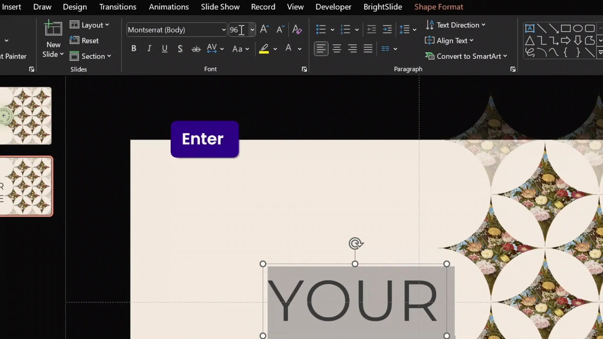Open font color dropdown arrow
This screenshot has width=603, height=339.
(x=300, y=49)
